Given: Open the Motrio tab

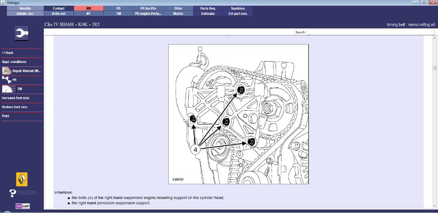Looking at the screenshot, I should pyautogui.click(x=178, y=14).
